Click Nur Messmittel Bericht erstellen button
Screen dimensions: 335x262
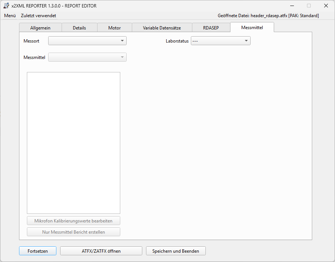(x=74, y=232)
